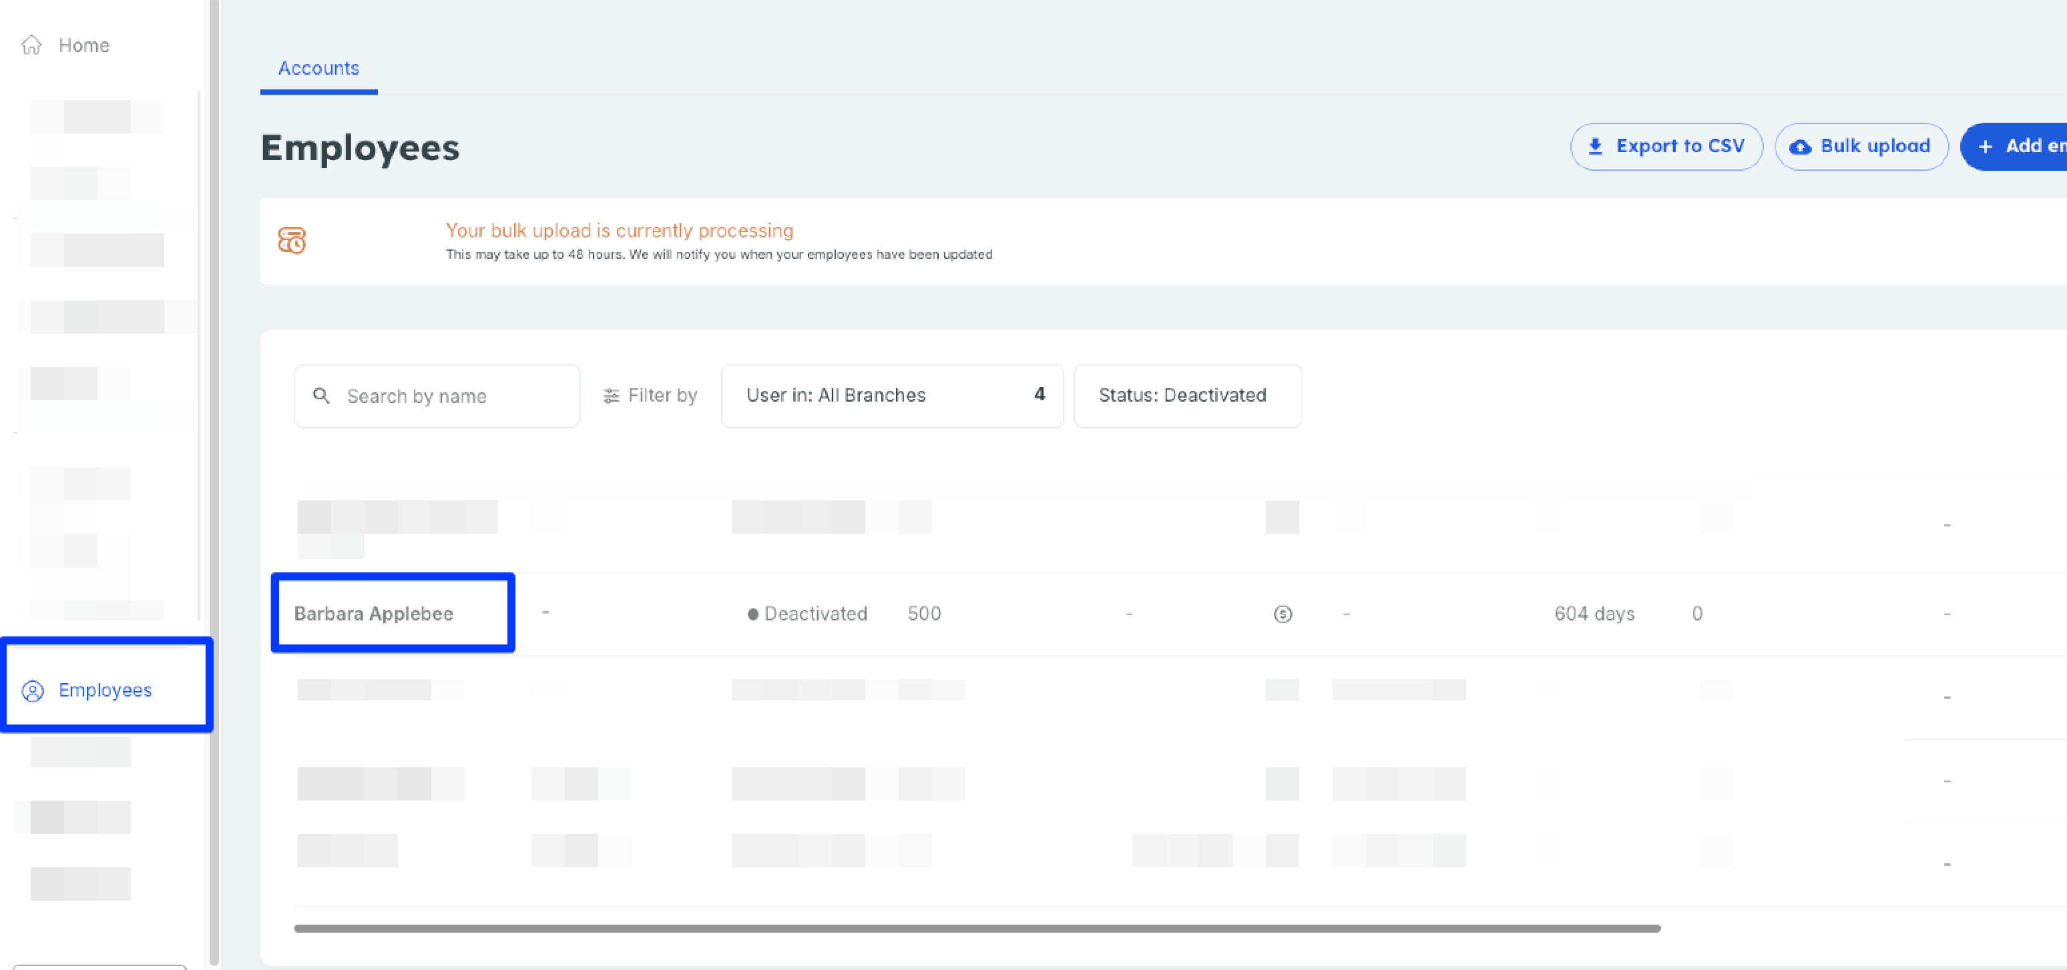Click the Filter by sliders icon
Screen dimensions: 2067x970
(x=612, y=396)
